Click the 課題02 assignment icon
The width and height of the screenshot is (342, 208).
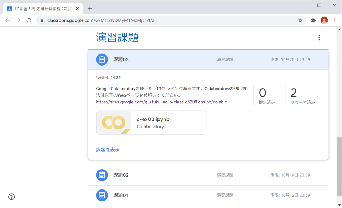(x=102, y=175)
